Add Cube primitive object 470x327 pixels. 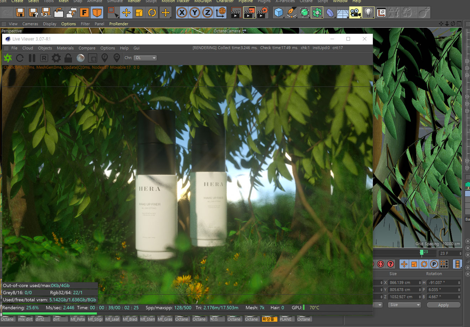pos(279,13)
